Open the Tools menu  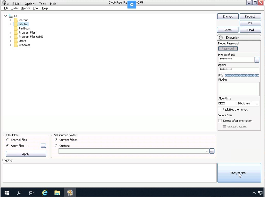click(36, 8)
